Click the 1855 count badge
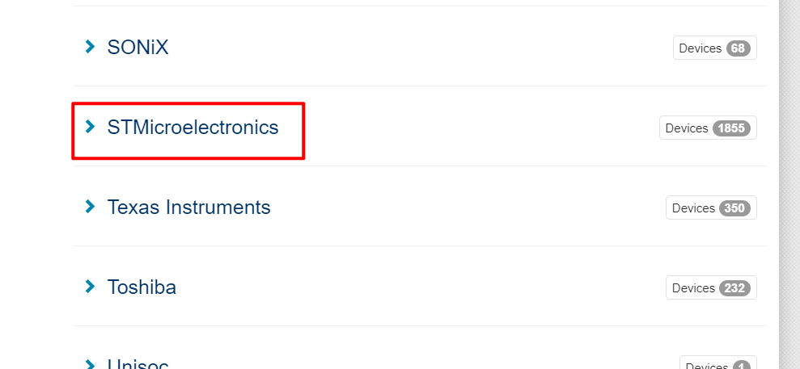Viewport: 800px width, 369px height. 731,128
